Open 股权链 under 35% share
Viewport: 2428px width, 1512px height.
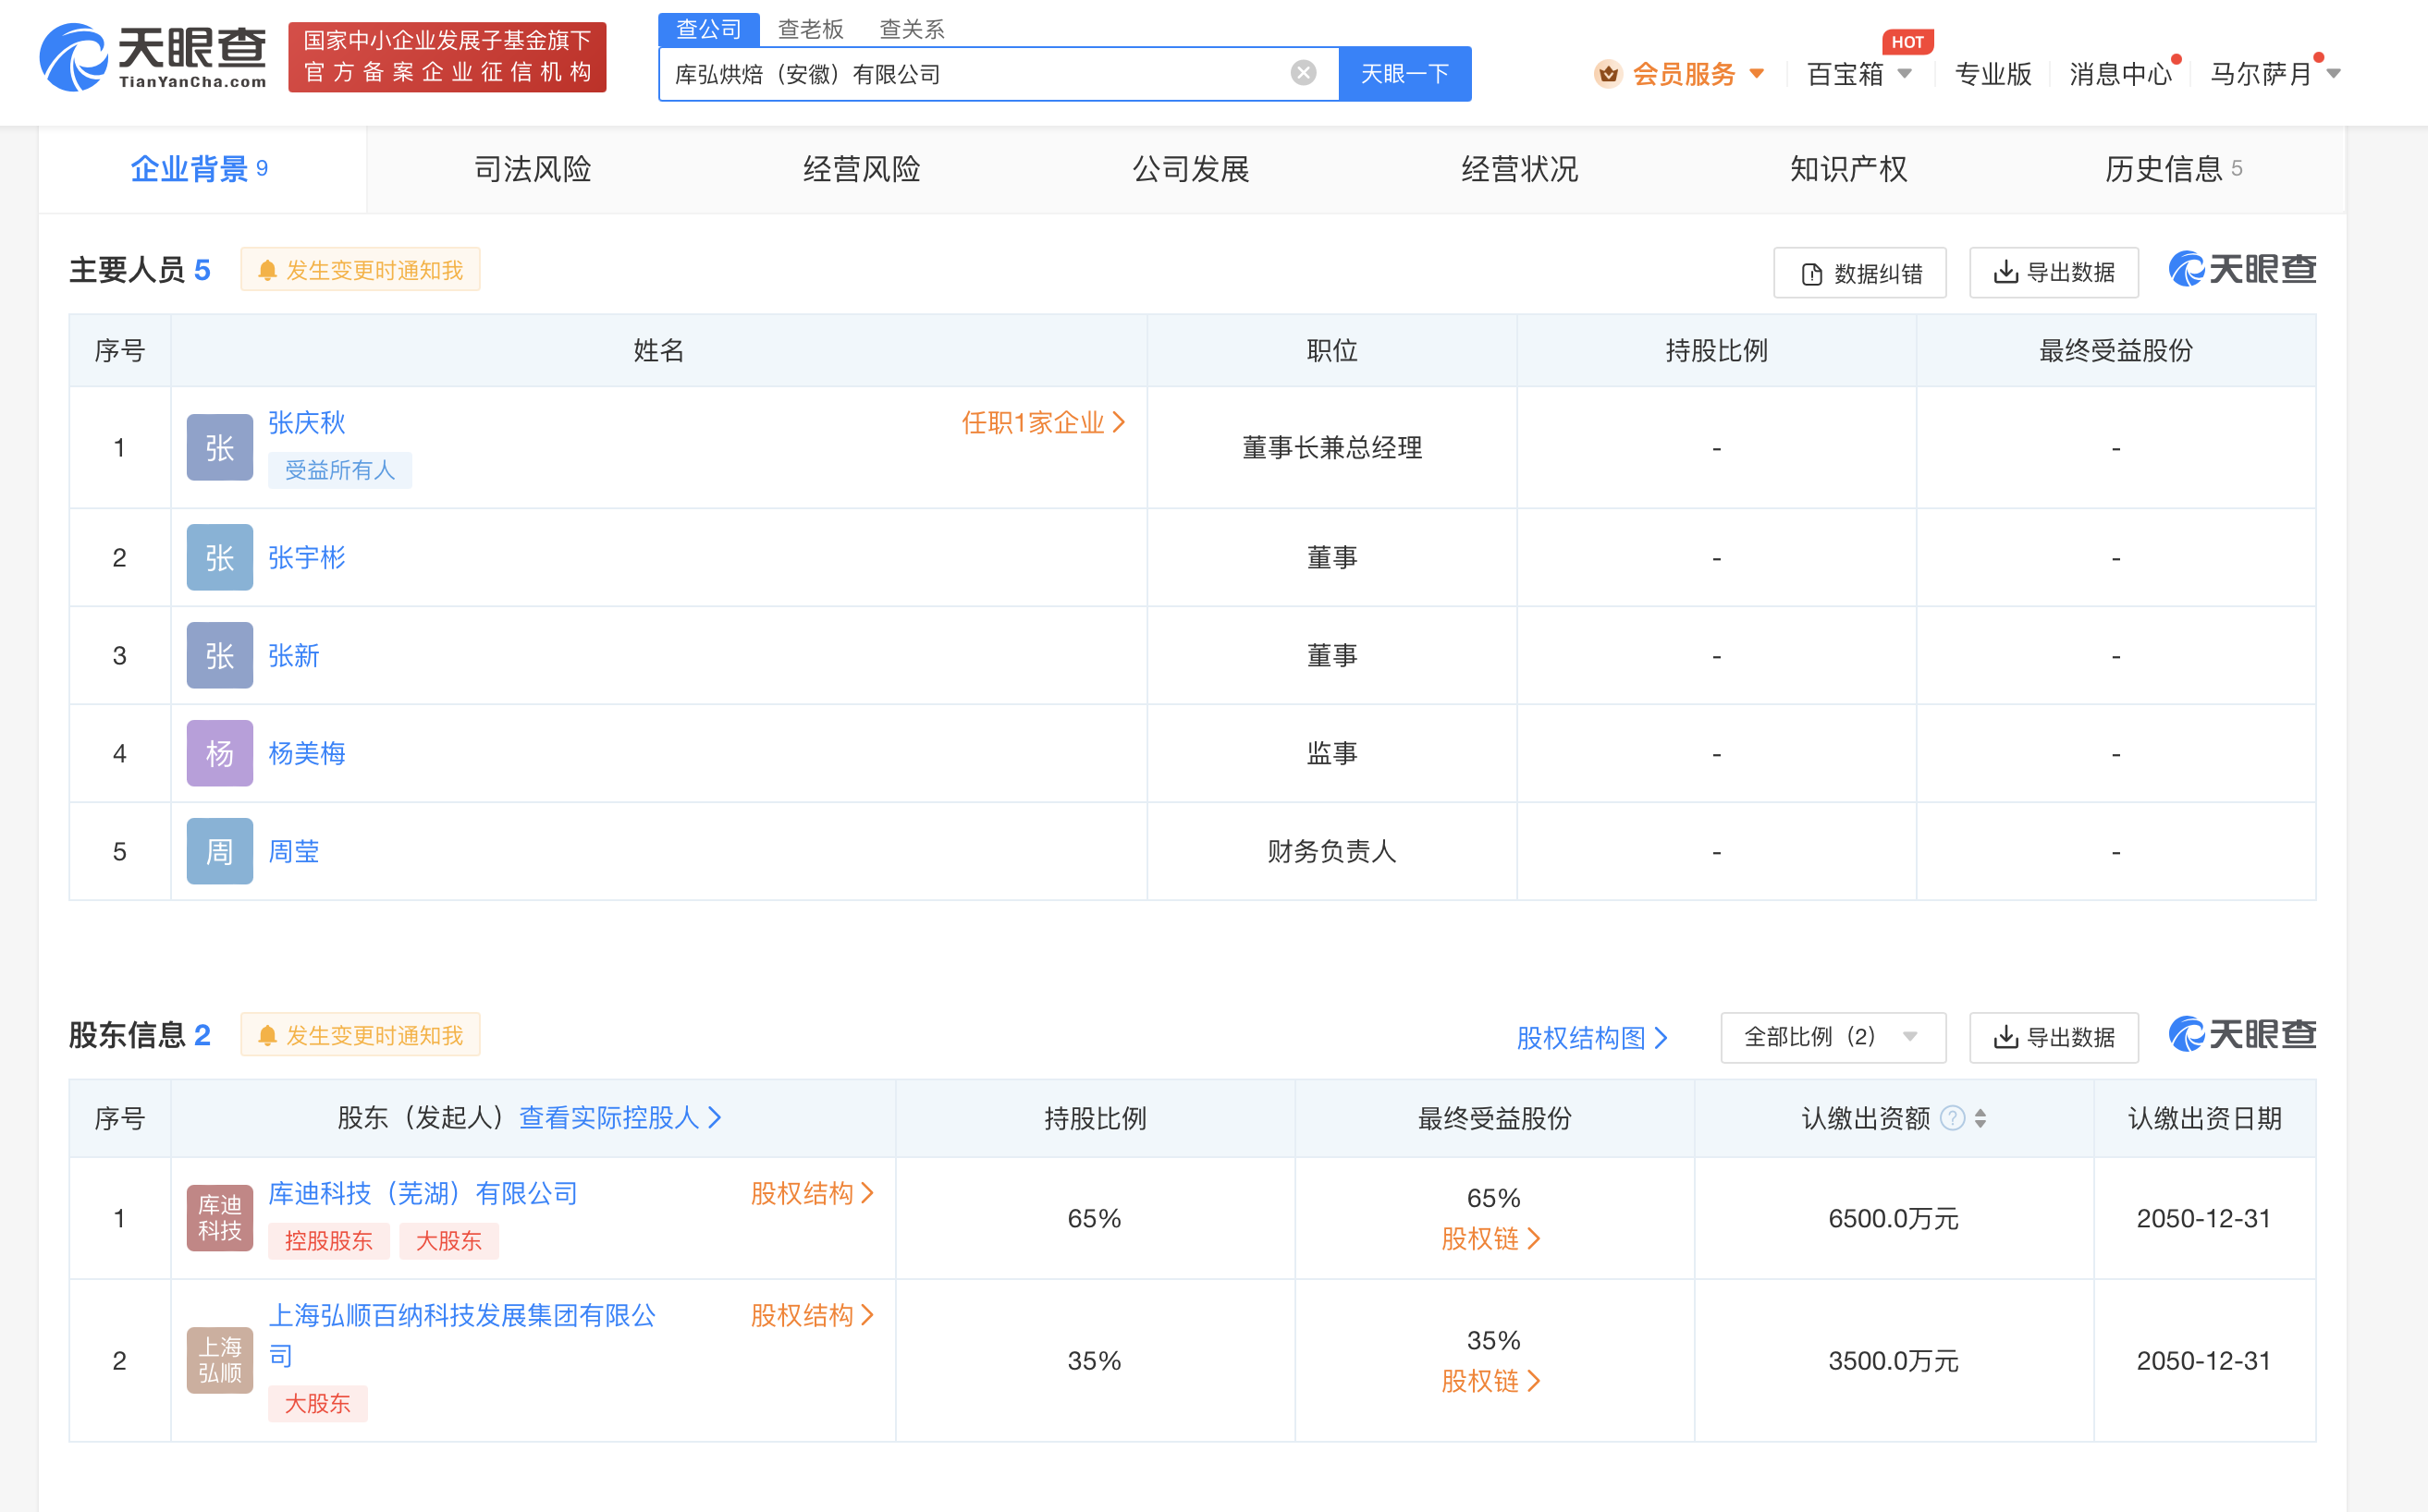click(x=1491, y=1382)
